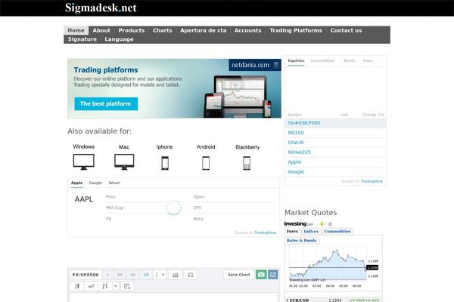The width and height of the screenshot is (454, 302).
Task: Select the Google tab in fundamentals widget
Action: click(x=95, y=183)
